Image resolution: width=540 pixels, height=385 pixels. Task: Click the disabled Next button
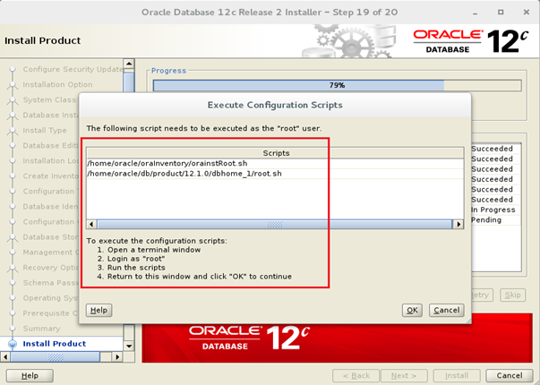click(x=404, y=375)
